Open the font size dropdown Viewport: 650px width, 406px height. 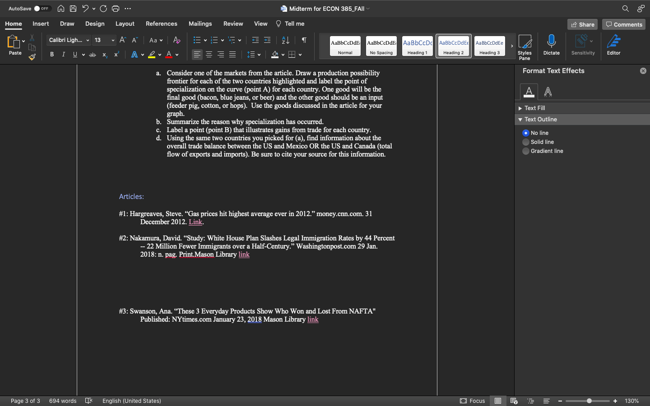[113, 40]
